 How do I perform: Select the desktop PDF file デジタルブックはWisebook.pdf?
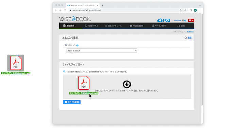(x=16, y=65)
